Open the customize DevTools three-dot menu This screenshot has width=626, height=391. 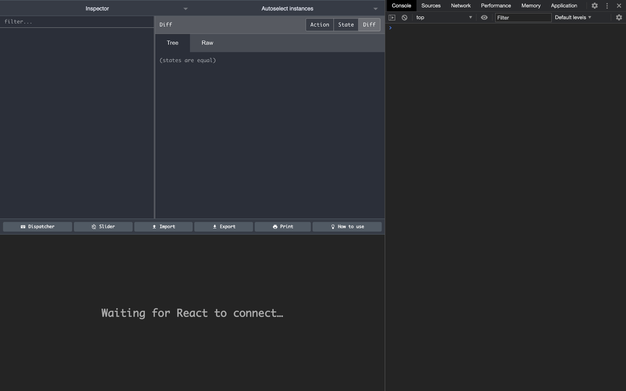[x=607, y=6]
